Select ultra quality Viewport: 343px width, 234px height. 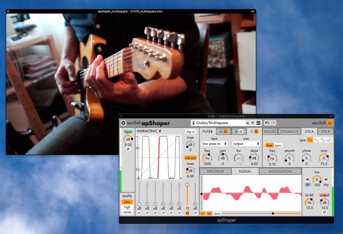pos(127,202)
